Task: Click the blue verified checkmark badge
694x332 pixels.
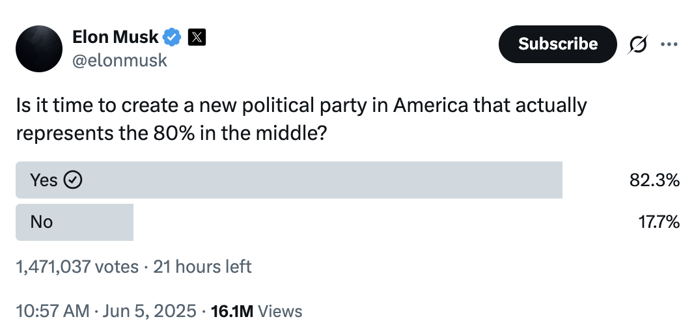Action: point(172,38)
